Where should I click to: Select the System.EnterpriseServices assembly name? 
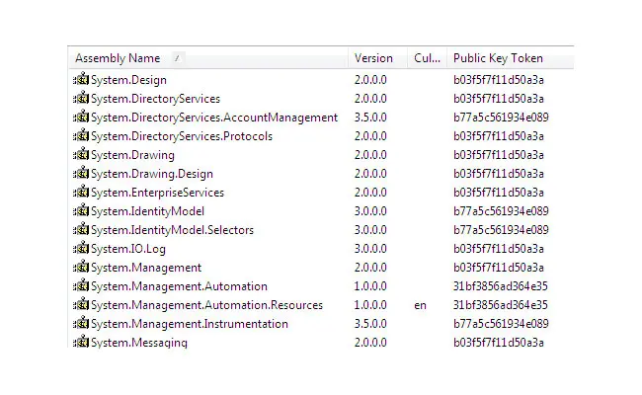[x=157, y=193]
